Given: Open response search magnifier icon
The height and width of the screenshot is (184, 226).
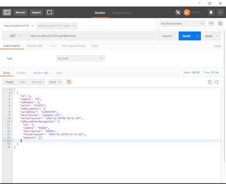Looking at the screenshot, I should [x=217, y=82].
